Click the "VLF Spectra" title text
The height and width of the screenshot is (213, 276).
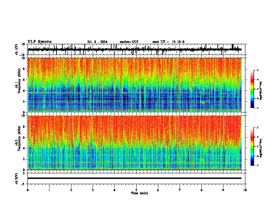39,42
